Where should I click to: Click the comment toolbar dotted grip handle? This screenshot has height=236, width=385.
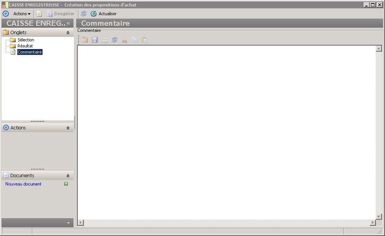pos(79,40)
